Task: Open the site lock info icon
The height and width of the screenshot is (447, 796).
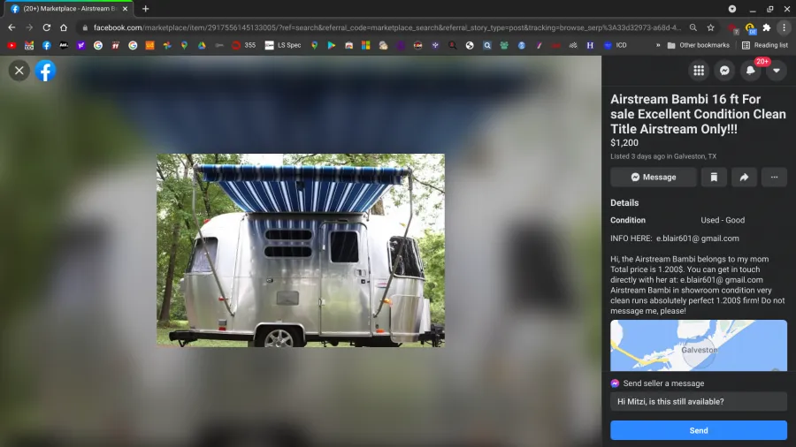Action: tap(85, 27)
